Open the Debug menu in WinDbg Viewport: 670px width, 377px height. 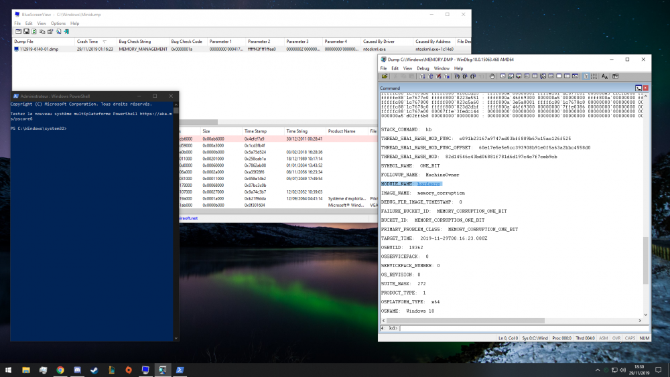click(x=423, y=68)
